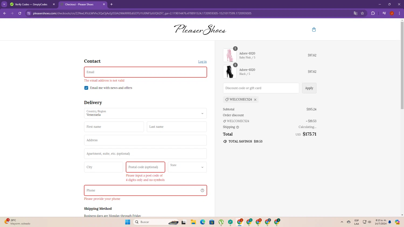Click the Discount code or gift card field
Screen dimensions: 404x227
tap(261, 88)
